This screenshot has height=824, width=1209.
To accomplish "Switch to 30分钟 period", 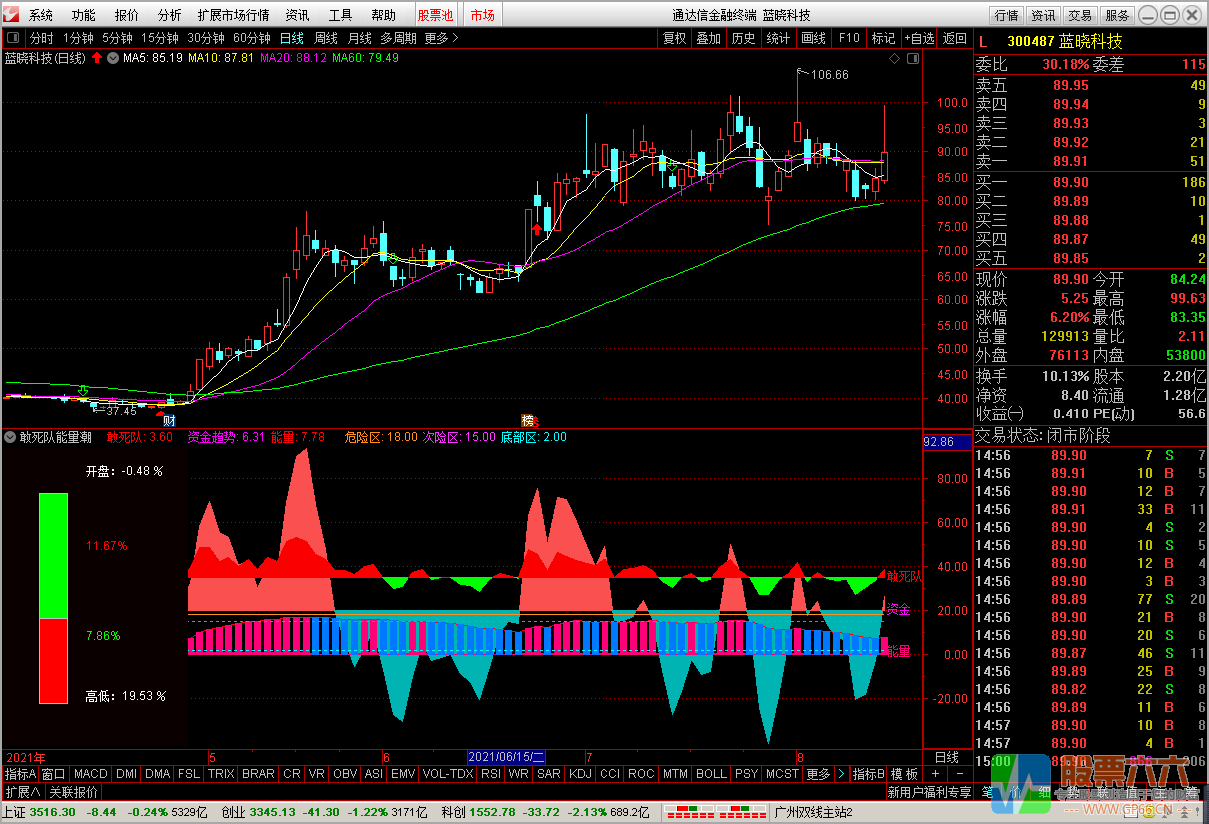I will tap(206, 38).
